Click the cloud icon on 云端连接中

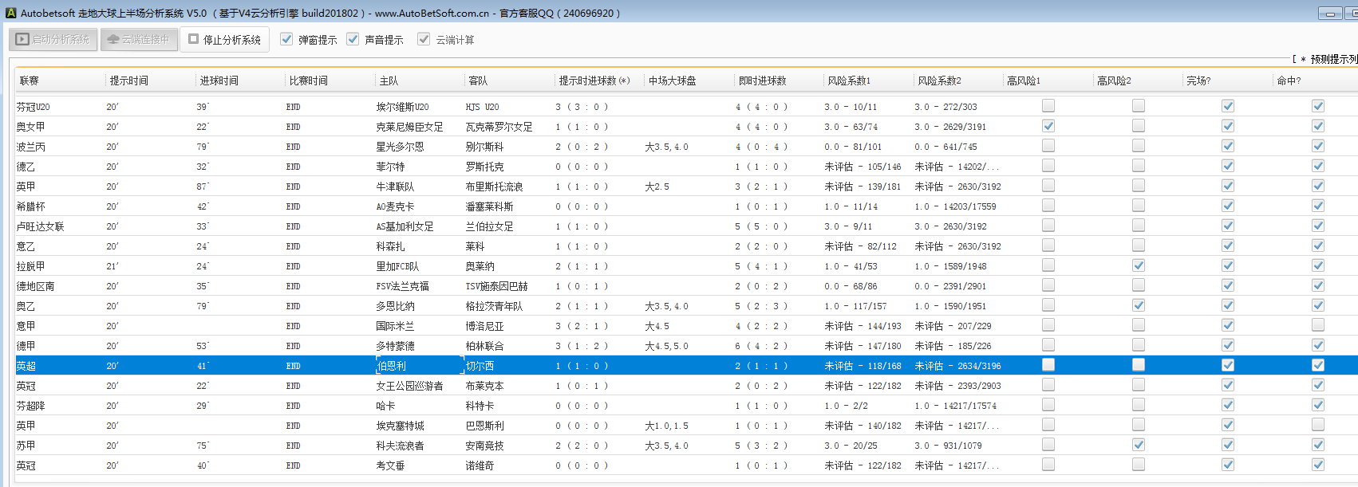(113, 39)
